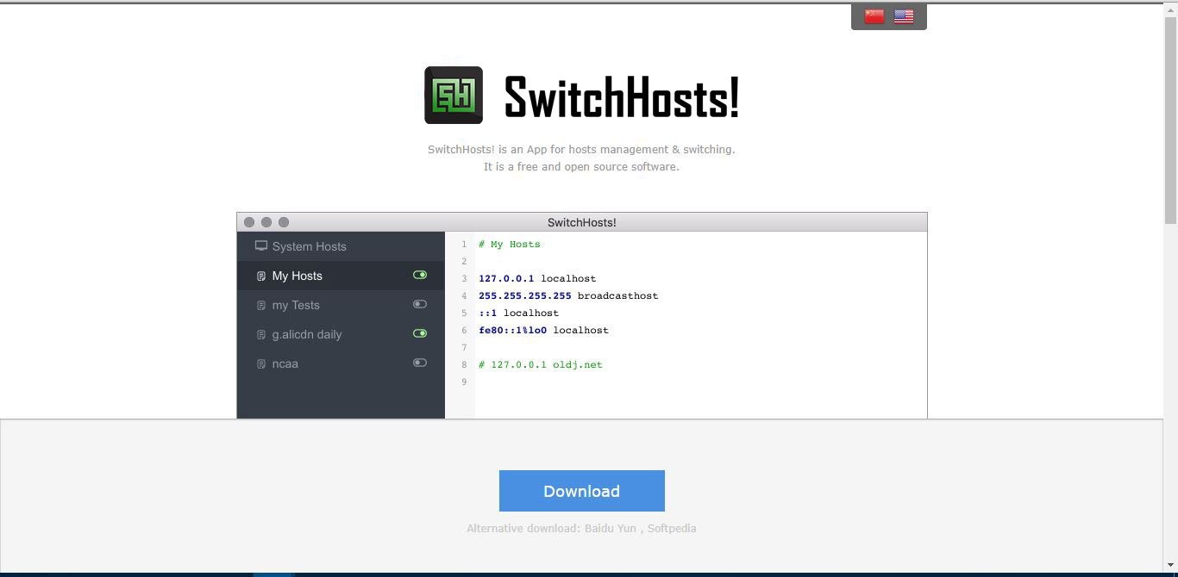
Task: Click the SwitchHosts! window title bar text
Action: (x=582, y=222)
